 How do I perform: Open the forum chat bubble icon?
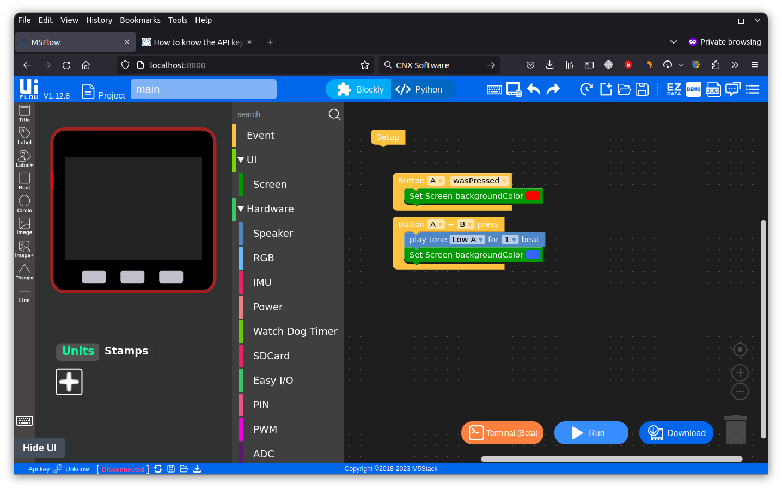[x=733, y=89]
